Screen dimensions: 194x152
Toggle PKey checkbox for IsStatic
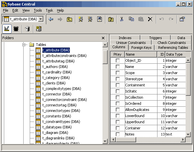point(118,91)
